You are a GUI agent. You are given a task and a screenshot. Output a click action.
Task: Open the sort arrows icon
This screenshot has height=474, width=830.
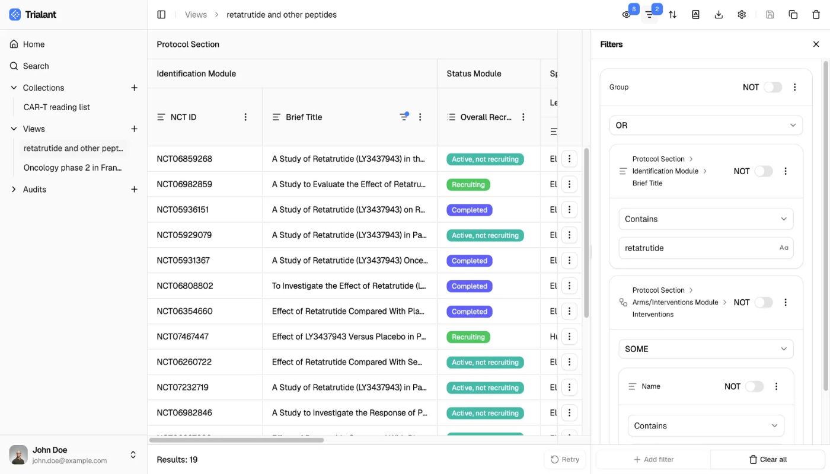coord(672,15)
